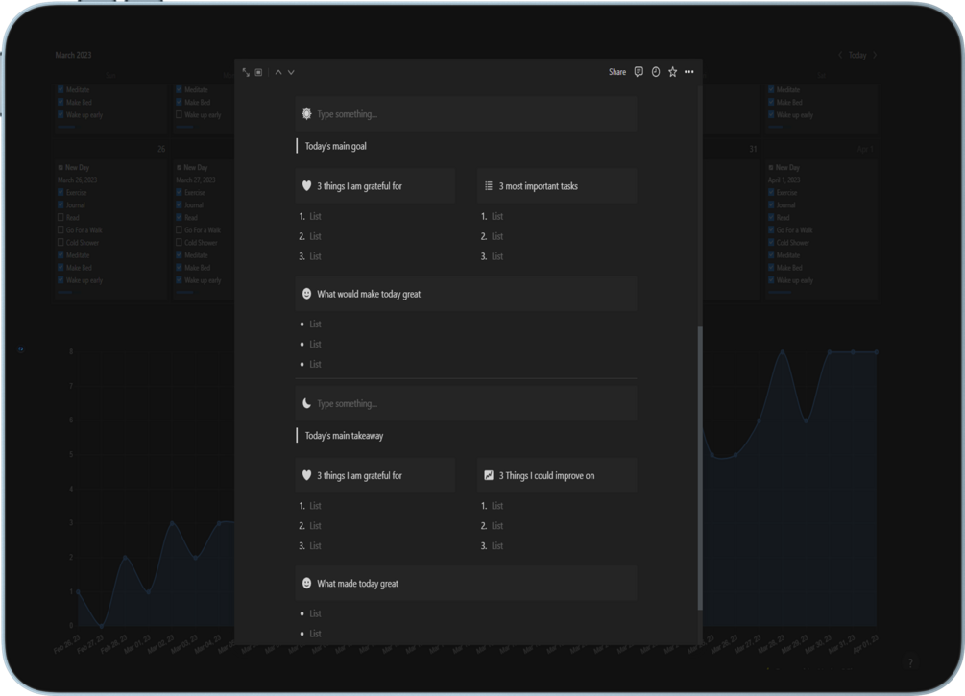Click the sun icon in morning callout
This screenshot has height=696, width=965.
tap(306, 114)
